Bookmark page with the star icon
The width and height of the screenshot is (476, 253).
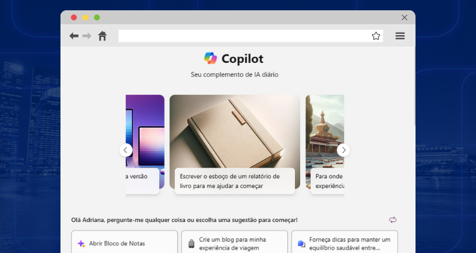click(x=376, y=36)
